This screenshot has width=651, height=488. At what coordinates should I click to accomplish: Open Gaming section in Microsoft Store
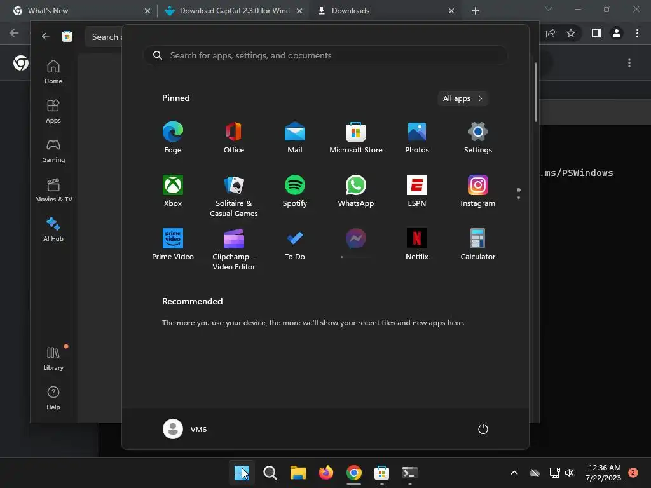click(x=53, y=151)
